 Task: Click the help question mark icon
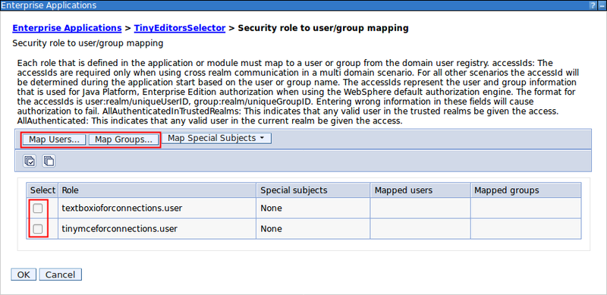coord(593,5)
